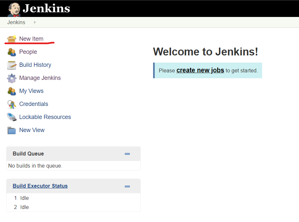299x222 pixels.
Task: Click the 'Welcome to Jenkins!' heading
Action: [206, 52]
